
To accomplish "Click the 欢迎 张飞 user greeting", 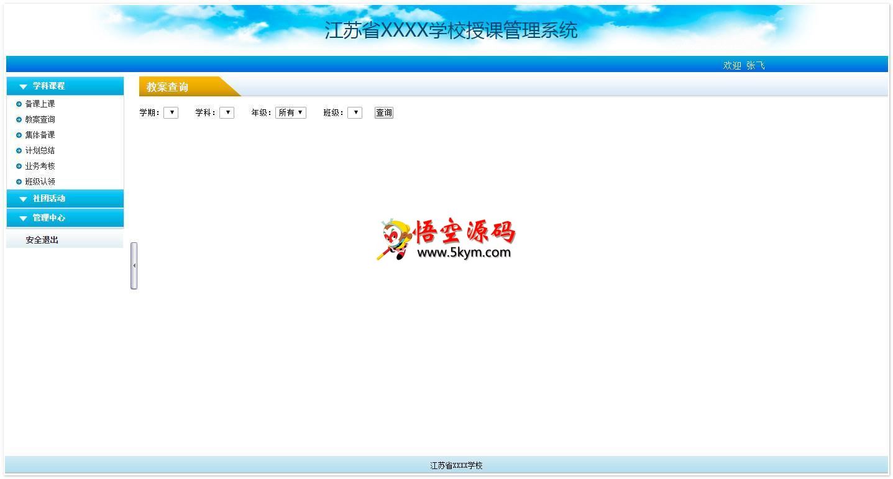I will tap(744, 65).
